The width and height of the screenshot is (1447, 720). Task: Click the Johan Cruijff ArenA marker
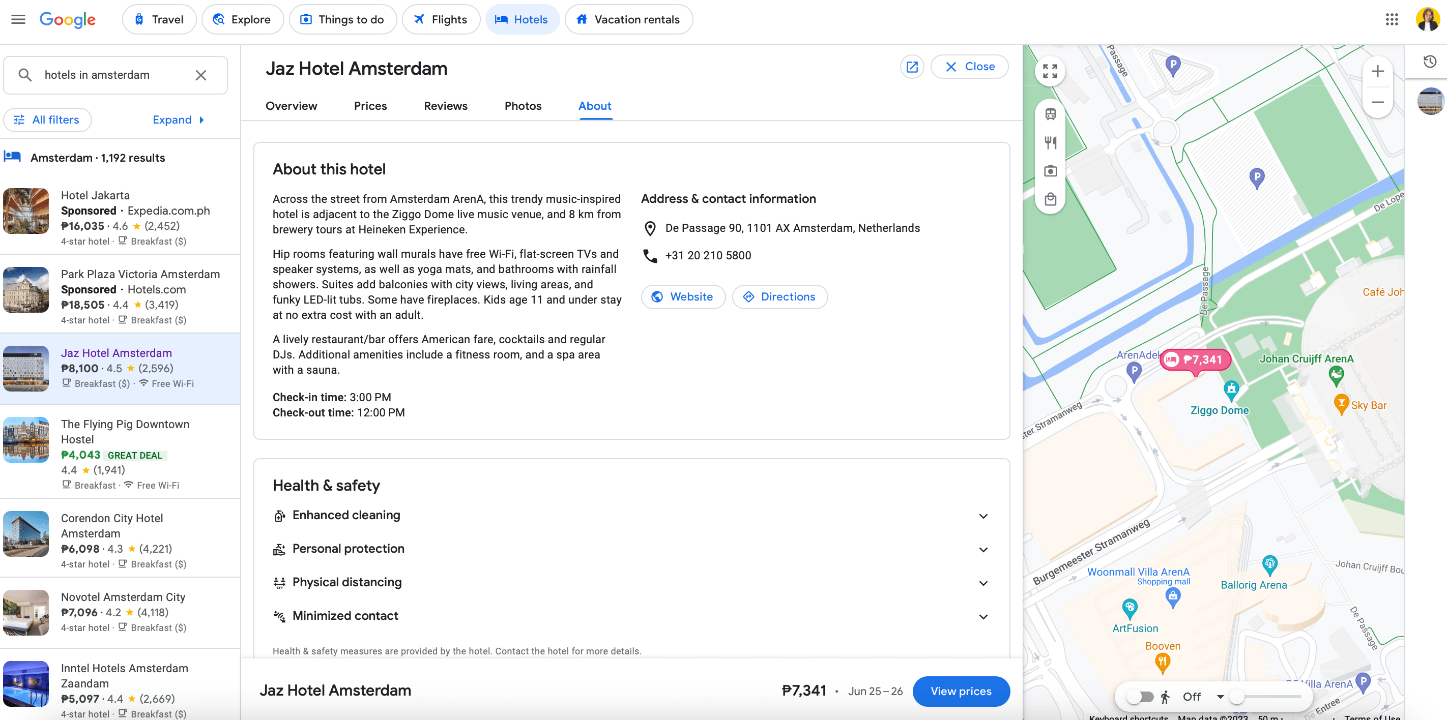coord(1336,375)
